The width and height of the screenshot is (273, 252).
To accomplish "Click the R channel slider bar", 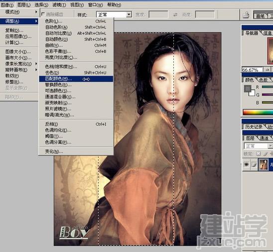I will pos(268,87).
